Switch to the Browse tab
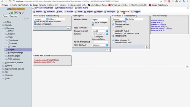 [x=38, y=12]
